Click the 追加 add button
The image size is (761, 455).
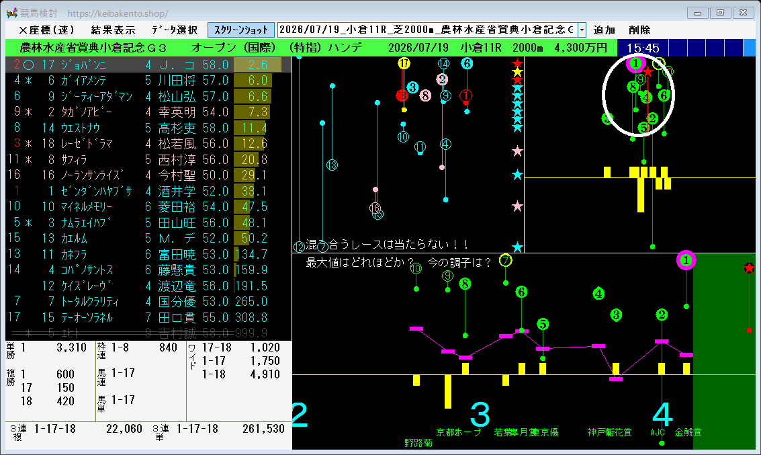pos(605,30)
